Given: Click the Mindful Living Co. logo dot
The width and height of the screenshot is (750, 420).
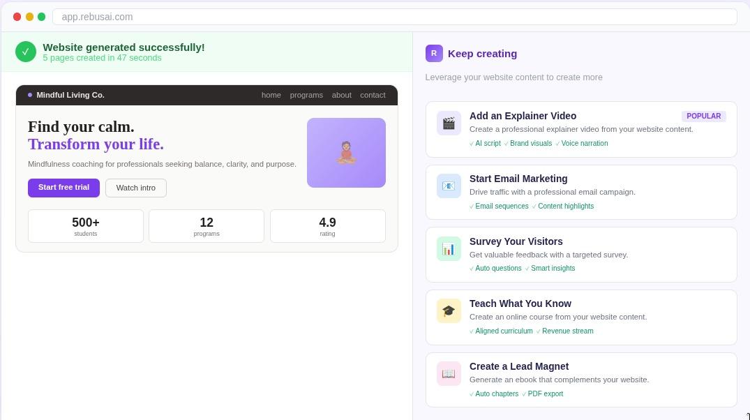Looking at the screenshot, I should (x=29, y=94).
